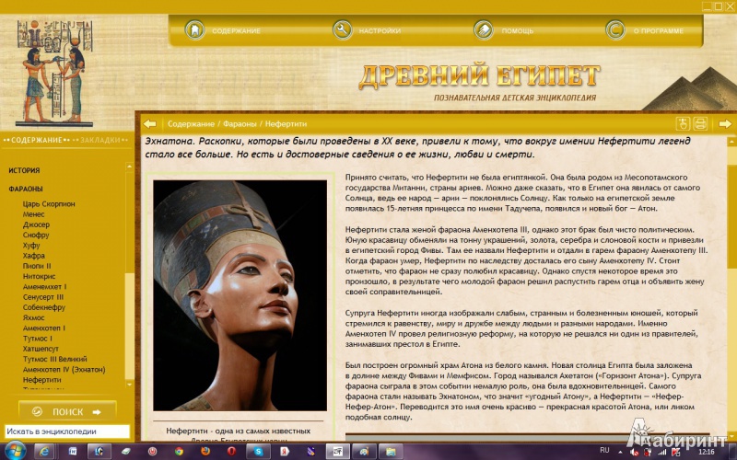This screenshot has width=737, height=460.
Task: Collapse the ФАРАОНЫ section
Action: point(26,189)
